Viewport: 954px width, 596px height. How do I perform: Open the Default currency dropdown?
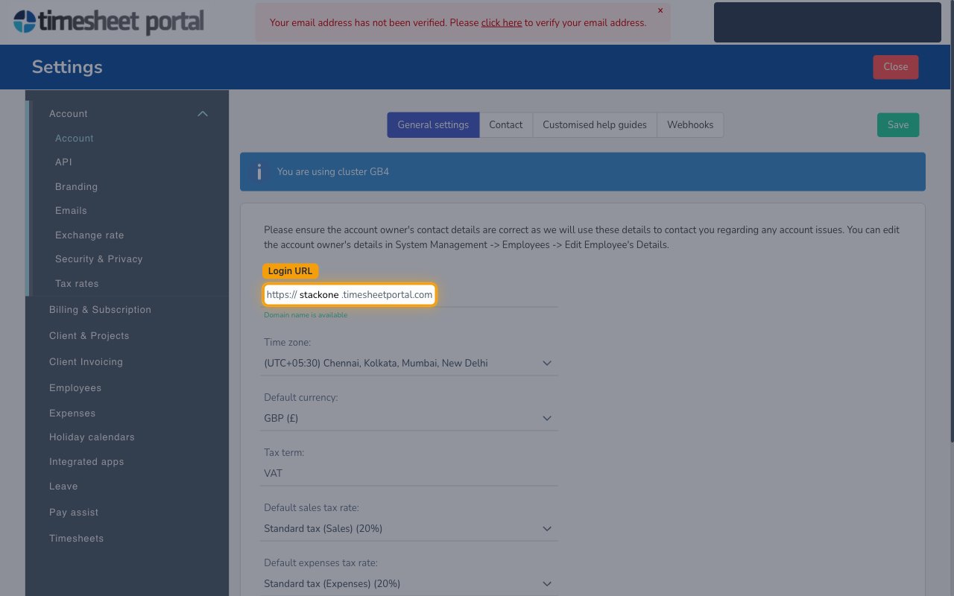point(411,419)
